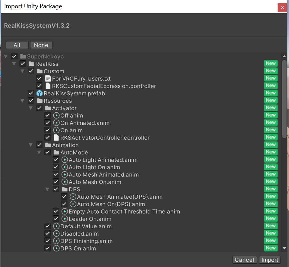Click the Custom folder icon

(x=39, y=71)
